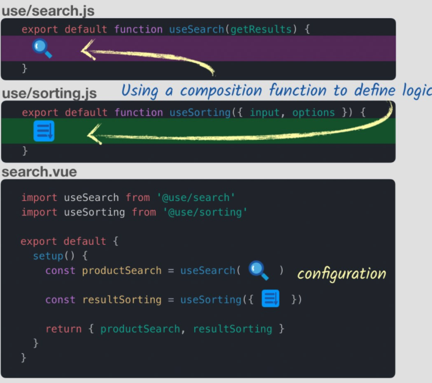Screen dimensions: 432x383
Task: Click the 'options' parameter in useSorting
Action: pos(313,113)
